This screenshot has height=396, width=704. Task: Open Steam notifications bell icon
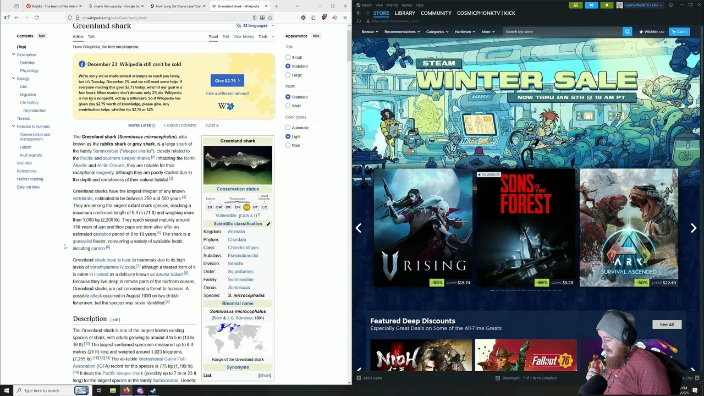tap(607, 5)
